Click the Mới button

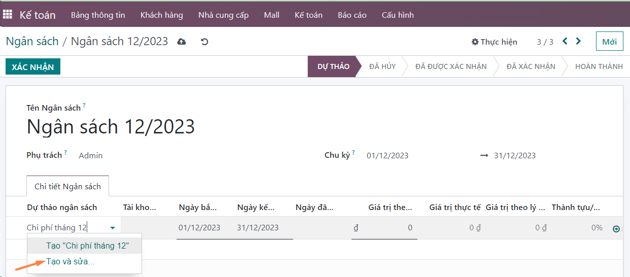609,42
